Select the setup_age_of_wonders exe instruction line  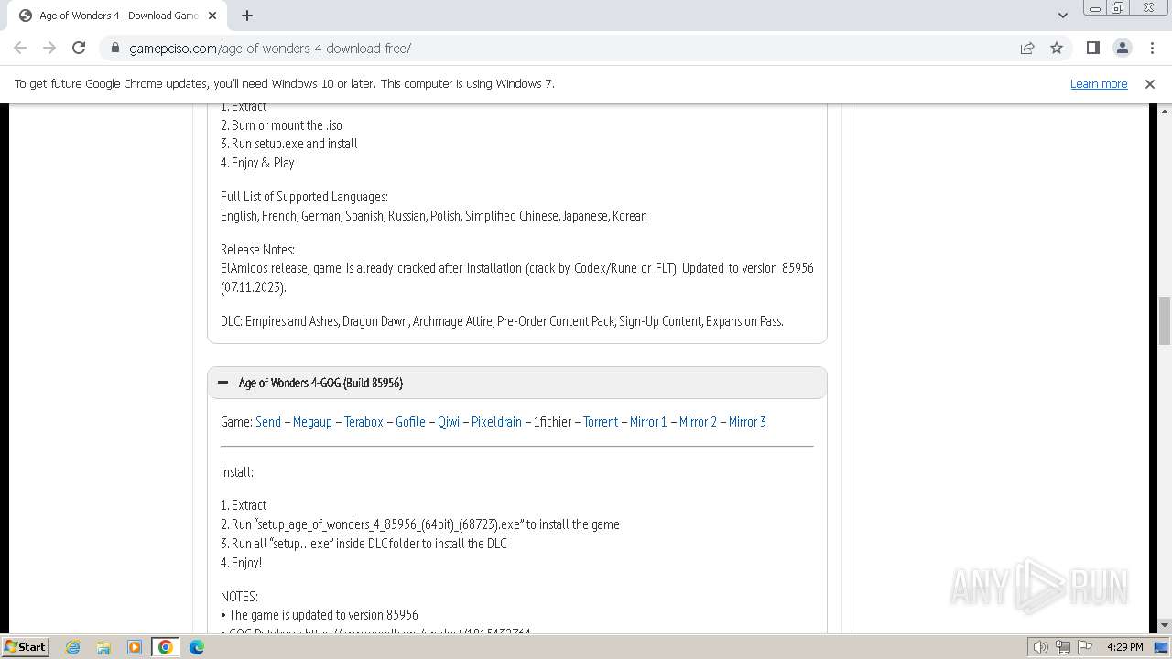tap(420, 524)
